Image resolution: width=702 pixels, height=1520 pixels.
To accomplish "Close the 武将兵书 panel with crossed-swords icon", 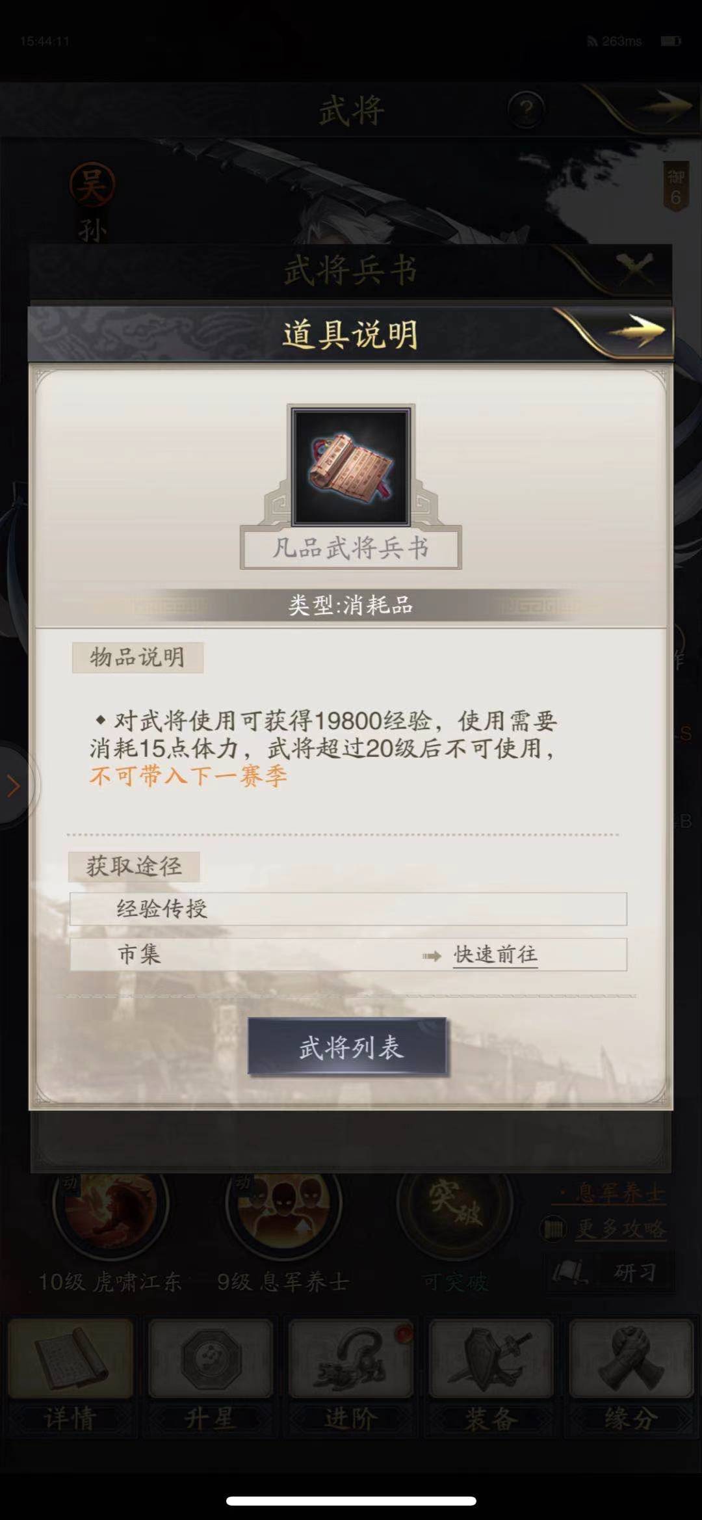I will (634, 268).
